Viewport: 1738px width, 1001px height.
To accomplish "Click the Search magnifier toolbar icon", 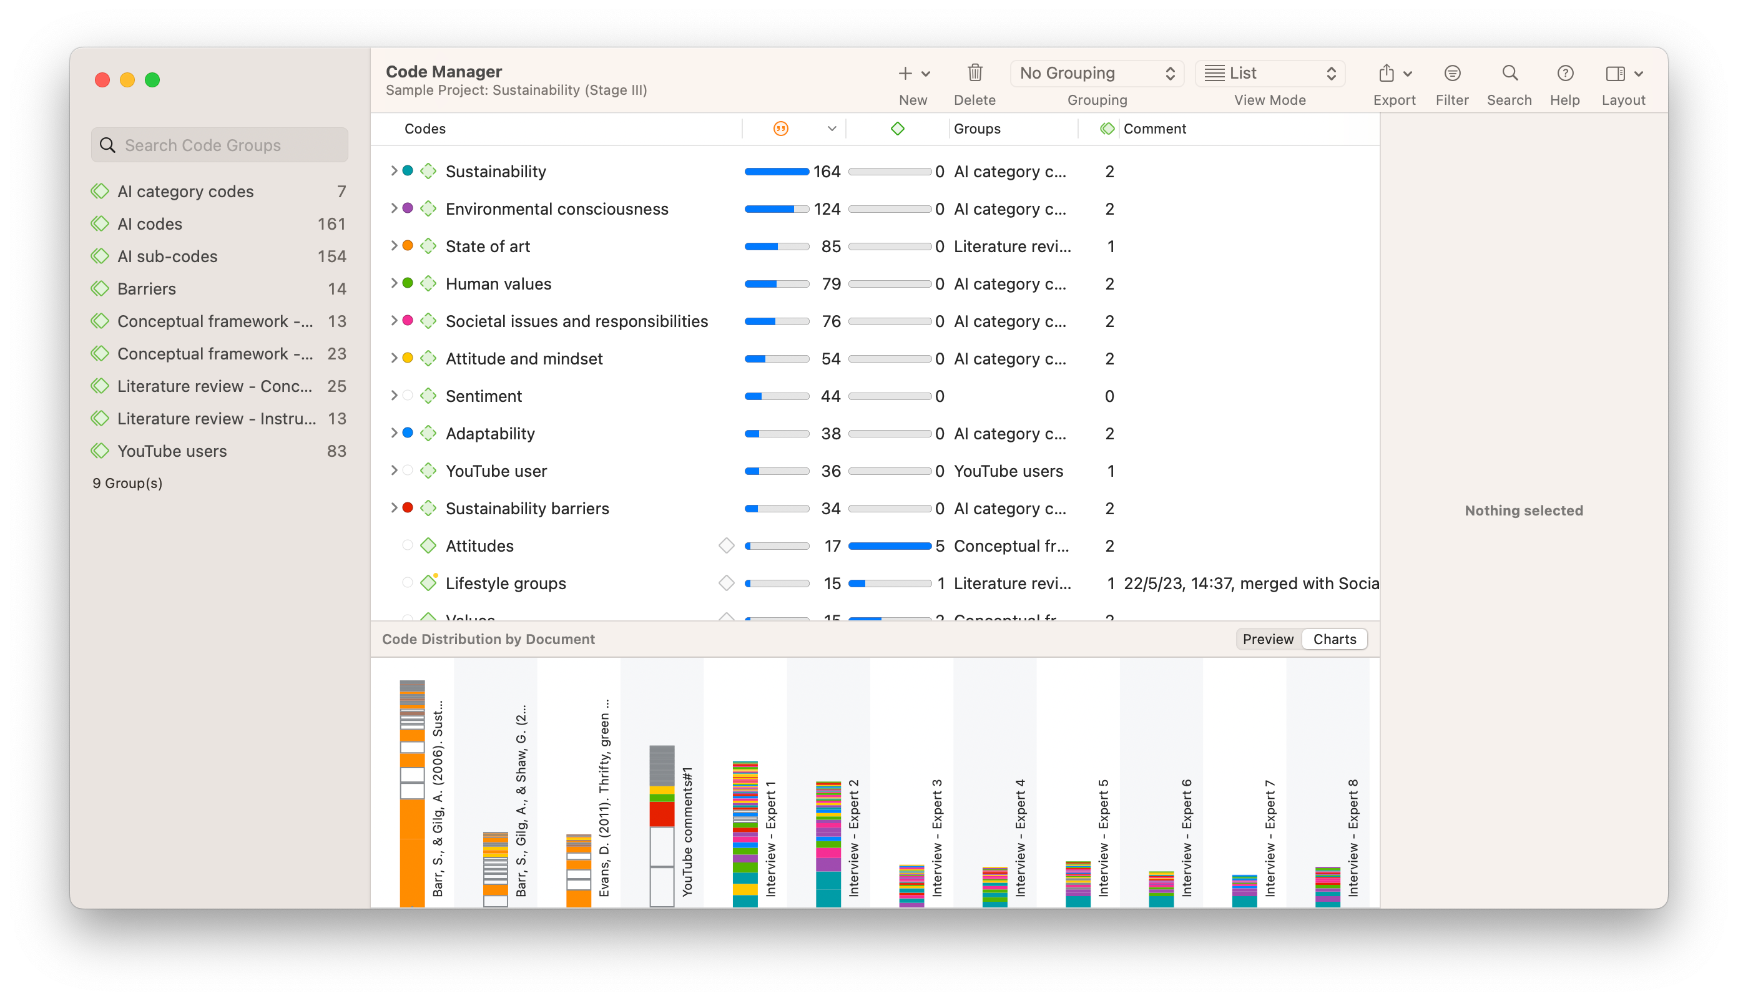I will click(1509, 73).
